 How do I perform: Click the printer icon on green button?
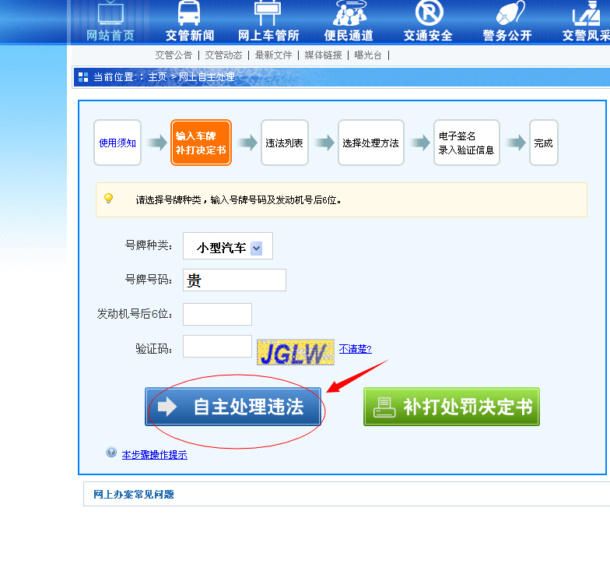384,407
